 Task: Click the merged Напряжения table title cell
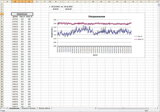[x=22, y=14]
